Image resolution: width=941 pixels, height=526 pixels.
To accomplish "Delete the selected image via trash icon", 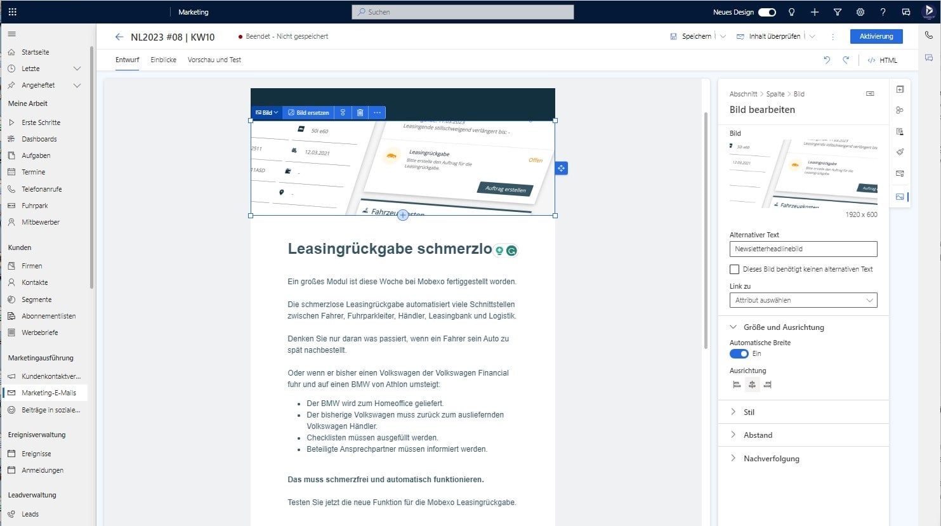I will [x=360, y=112].
